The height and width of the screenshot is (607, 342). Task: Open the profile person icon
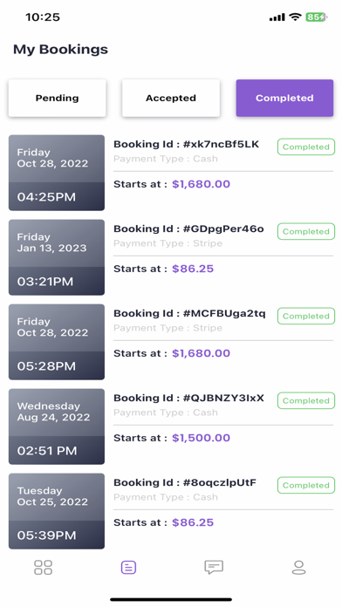pyautogui.click(x=298, y=567)
